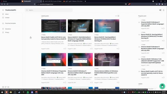Screen dimensions: 167x94
Task: Open popular post Nexus LiteOS Toolkit v4.07
Action: [x=152, y=73]
